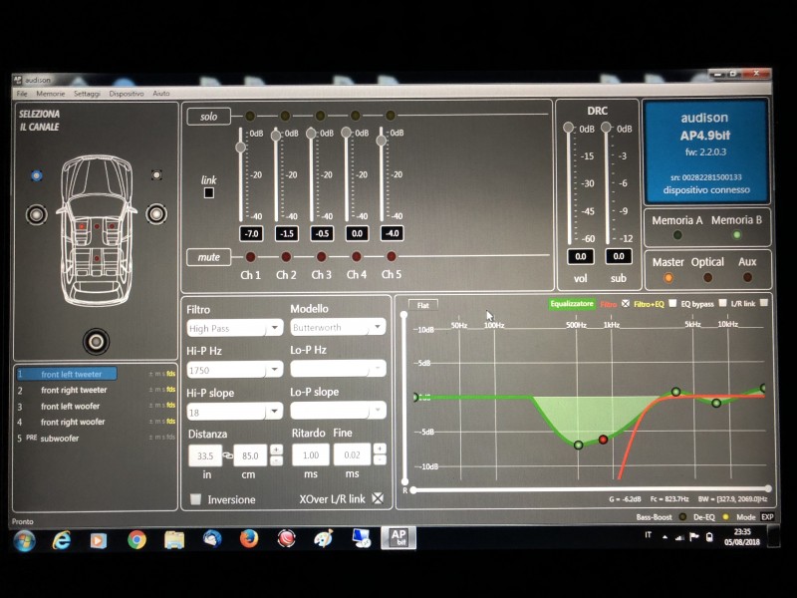Viewport: 797px width, 598px height.
Task: Enable the Inversione checkbox
Action: coord(195,498)
